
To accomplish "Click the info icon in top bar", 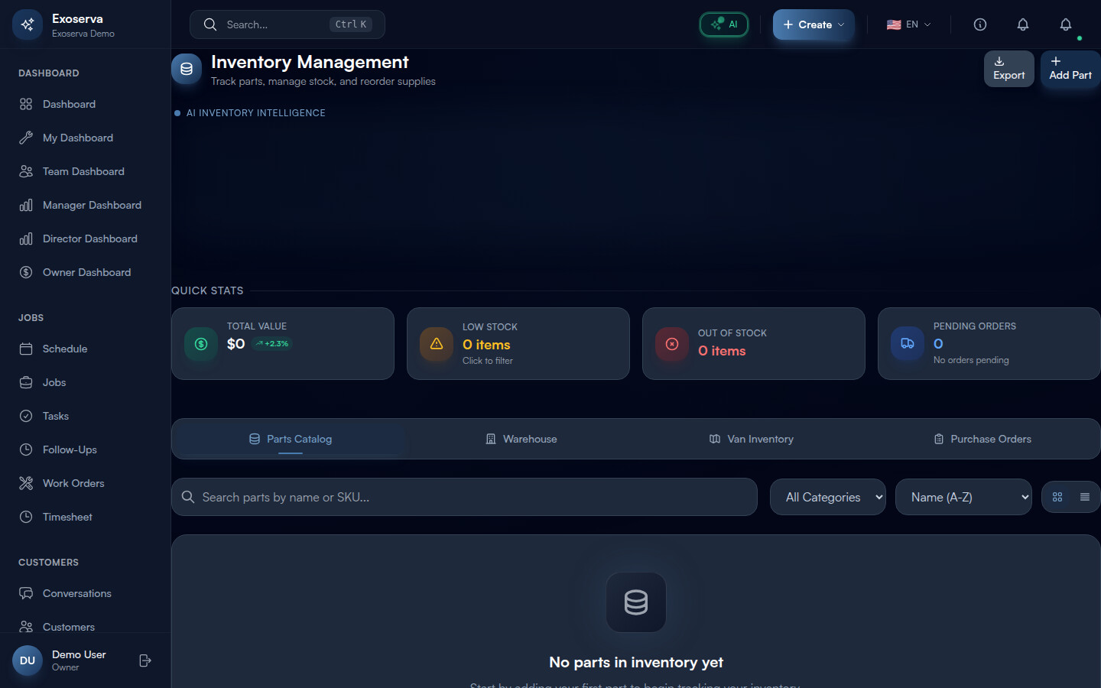I will coord(979,24).
